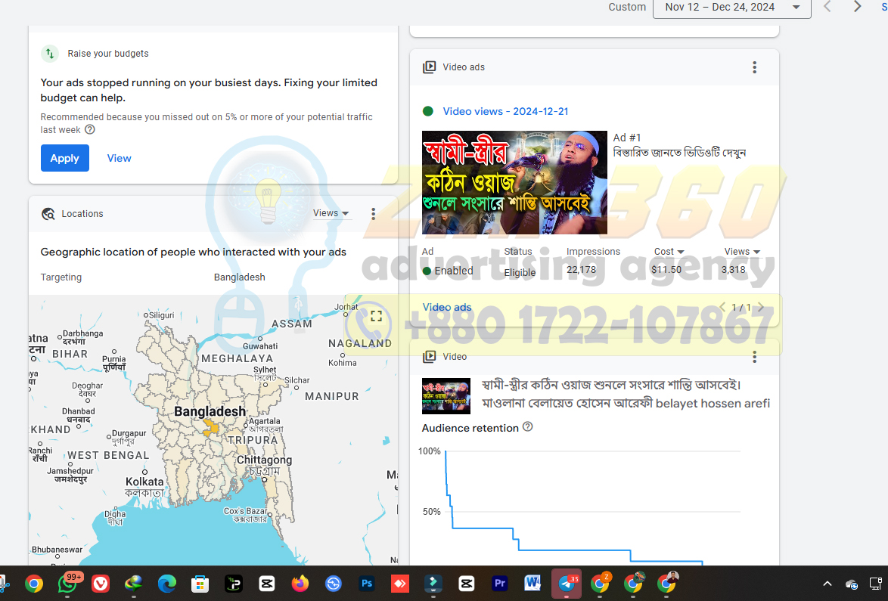Go to previous page of video ads
The height and width of the screenshot is (601, 888).
click(722, 307)
